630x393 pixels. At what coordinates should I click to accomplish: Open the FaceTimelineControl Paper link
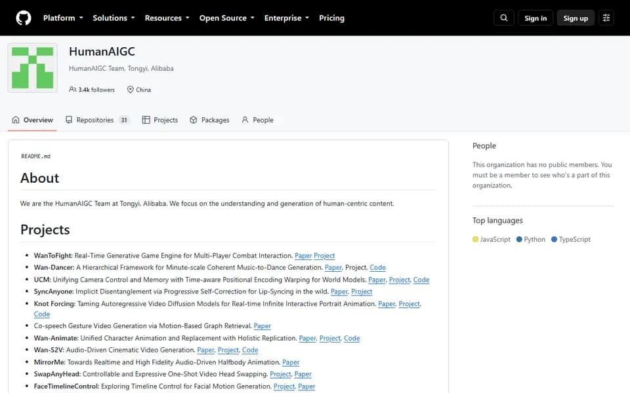pyautogui.click(x=306, y=386)
